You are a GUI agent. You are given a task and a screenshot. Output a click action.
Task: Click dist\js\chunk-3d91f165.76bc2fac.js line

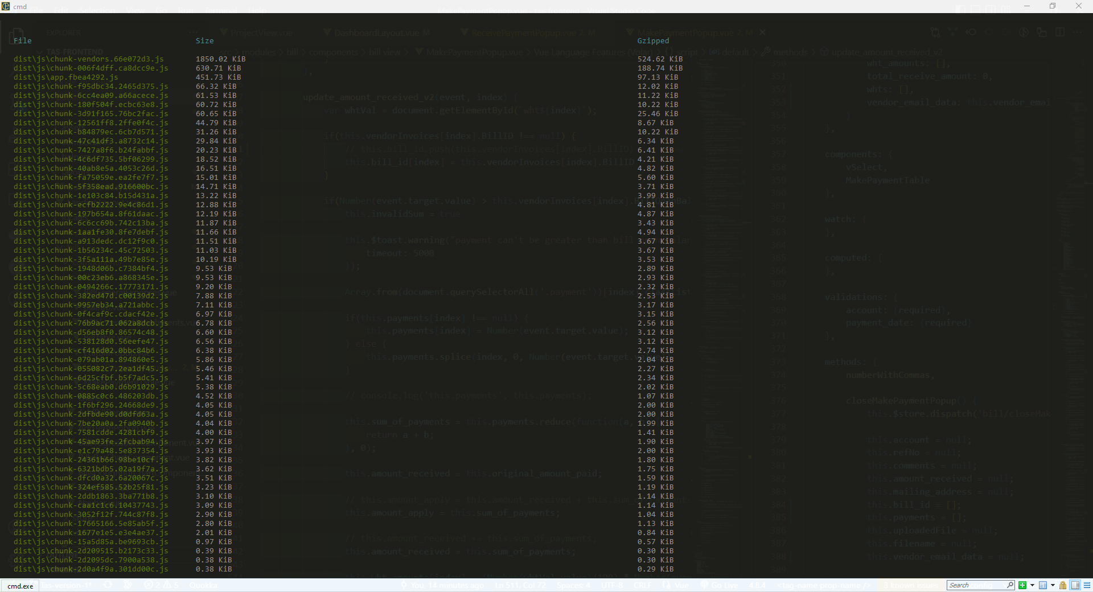click(x=91, y=114)
